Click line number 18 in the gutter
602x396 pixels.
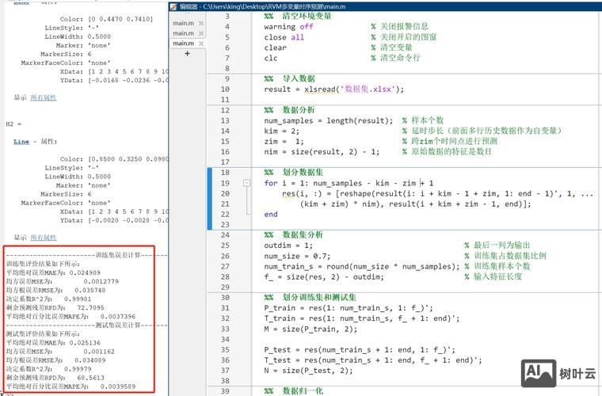[227, 173]
